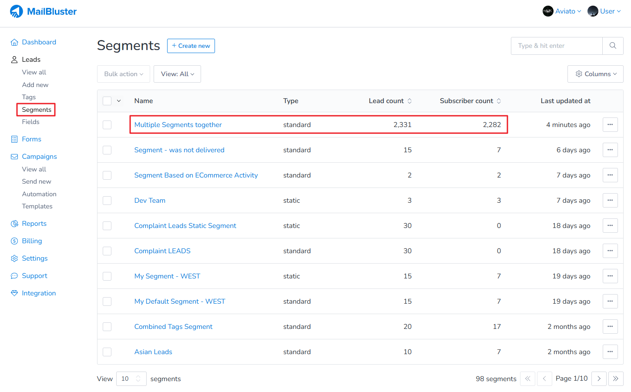631x392 pixels.
Task: Open the View: All filter dropdown
Action: point(177,74)
